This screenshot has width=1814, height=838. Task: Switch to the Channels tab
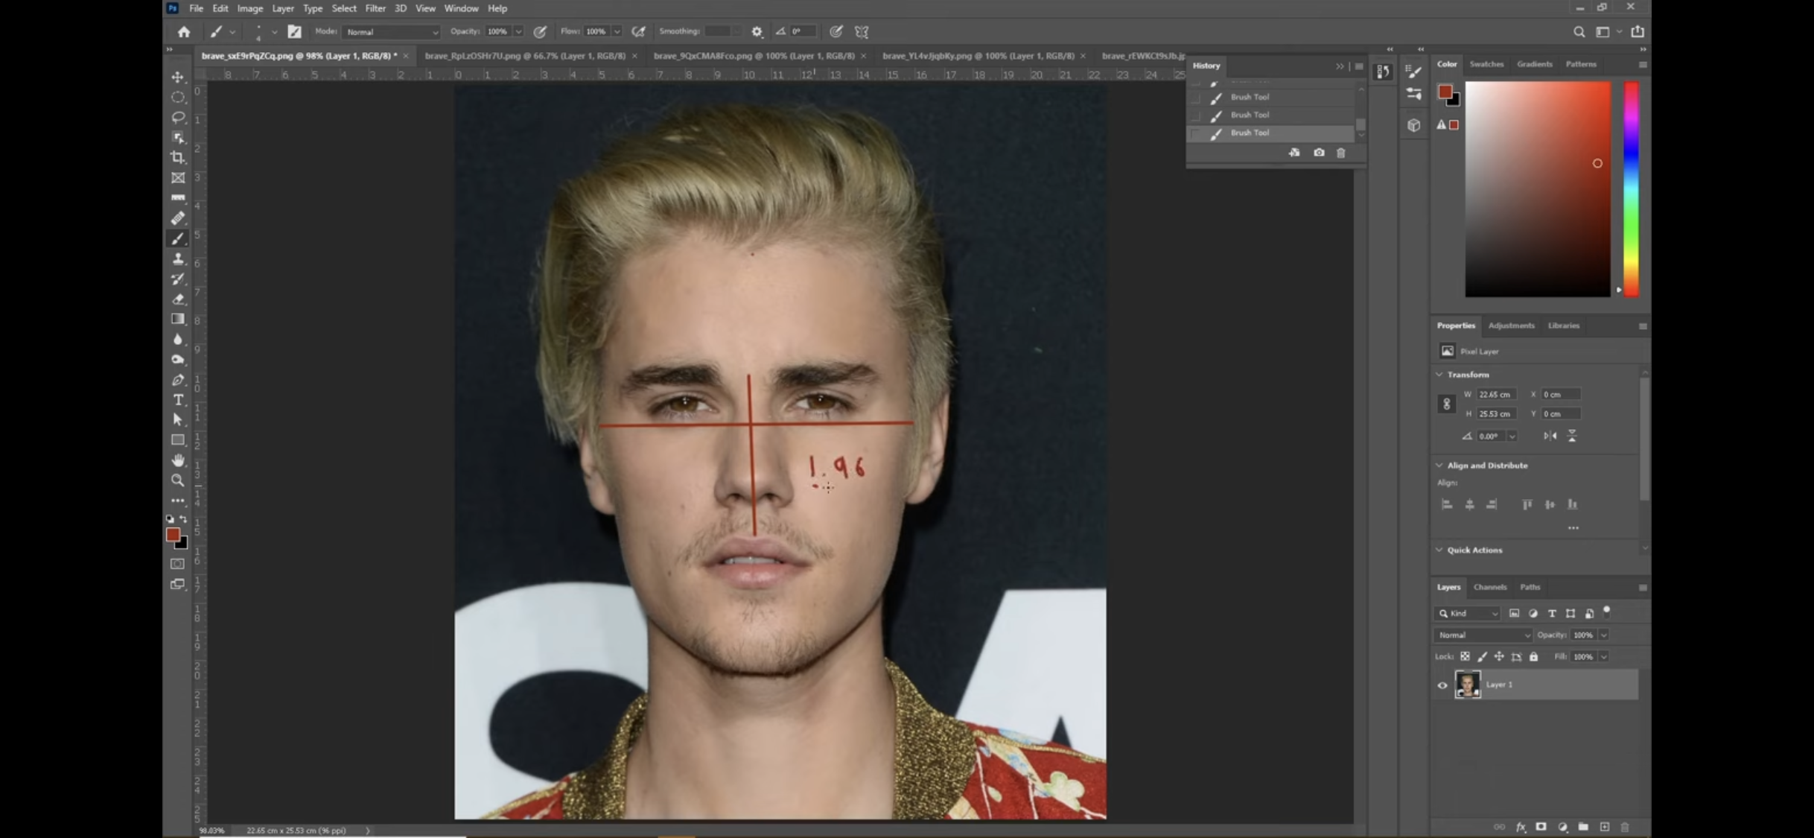(1490, 587)
